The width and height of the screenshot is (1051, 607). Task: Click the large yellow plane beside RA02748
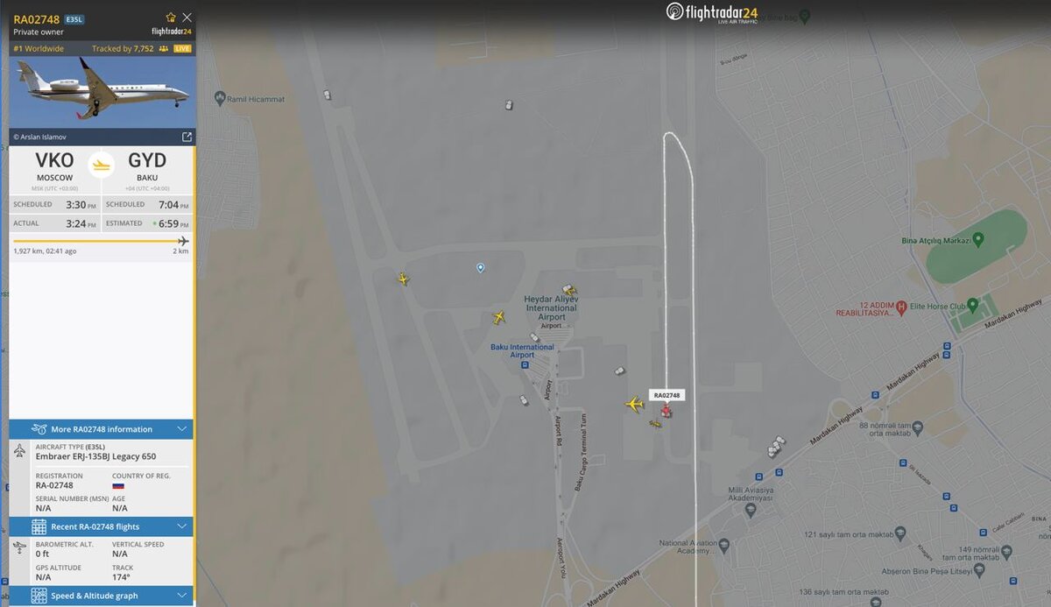(634, 404)
